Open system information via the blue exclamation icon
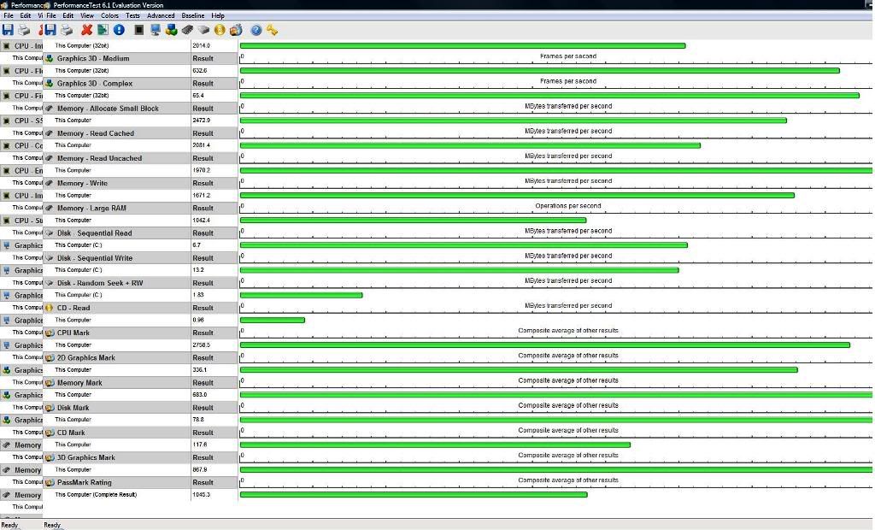Viewport: 875px width, 530px height. coord(119,30)
